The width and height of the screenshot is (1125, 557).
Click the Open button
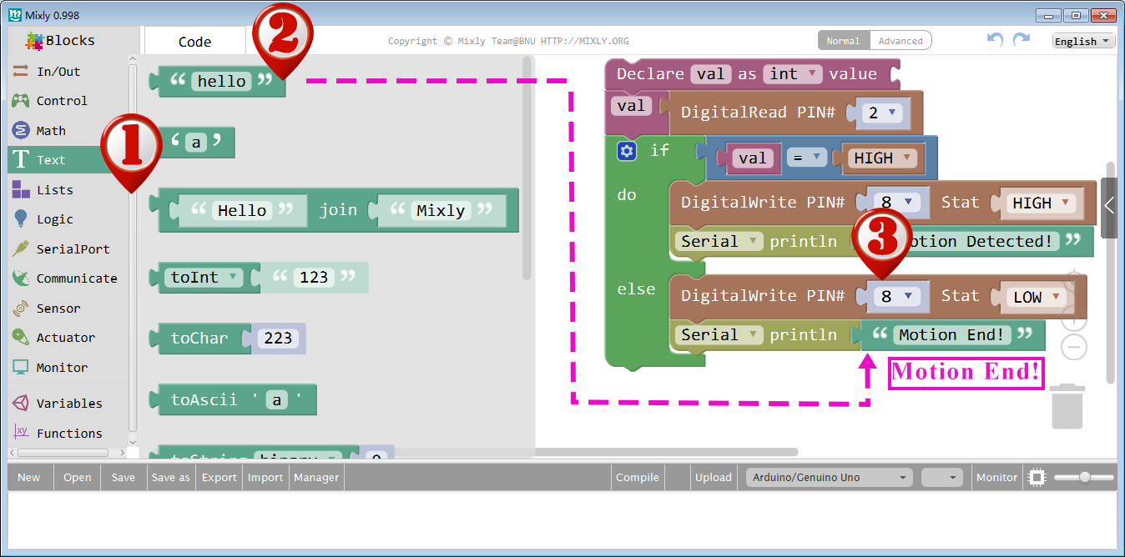78,478
